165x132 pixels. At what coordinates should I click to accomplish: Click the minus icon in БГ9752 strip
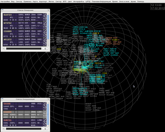[45, 28]
